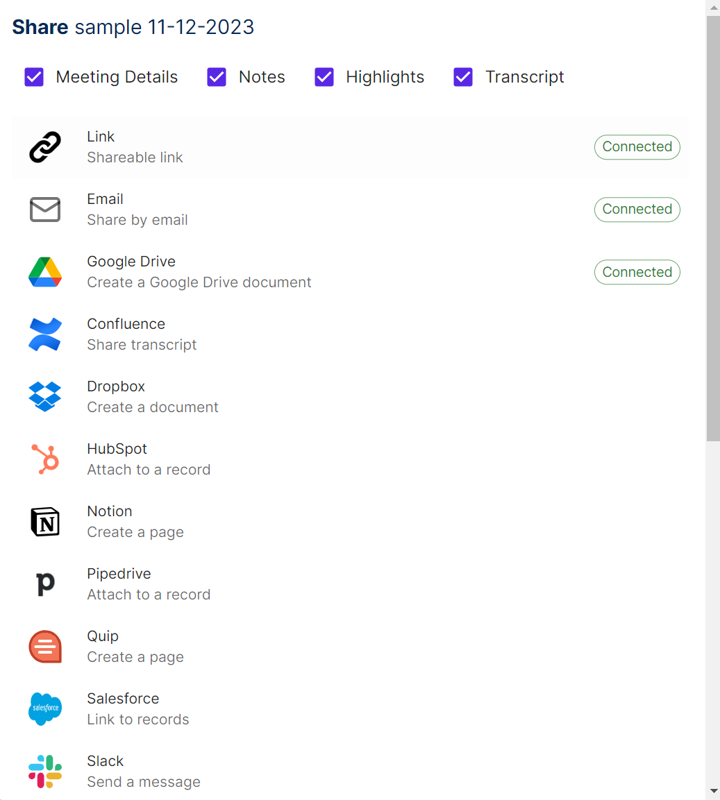Click the scrollbar up arrow
720x800 pixels.
tap(713, 8)
